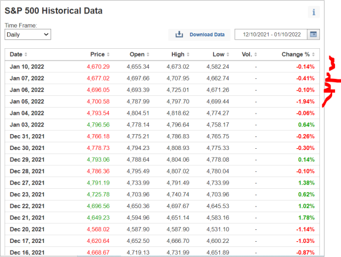This screenshot has width=341, height=257.
Task: Click the green price 4,796.56
Action: coord(98,125)
